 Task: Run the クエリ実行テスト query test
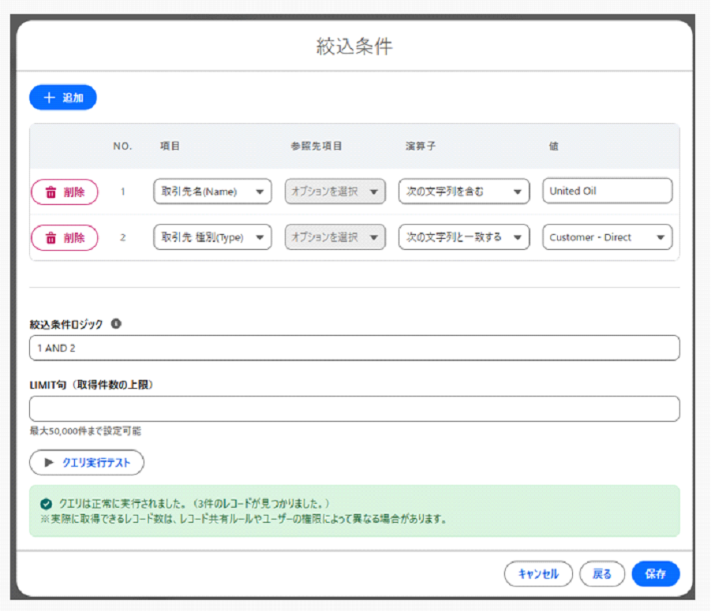click(87, 463)
